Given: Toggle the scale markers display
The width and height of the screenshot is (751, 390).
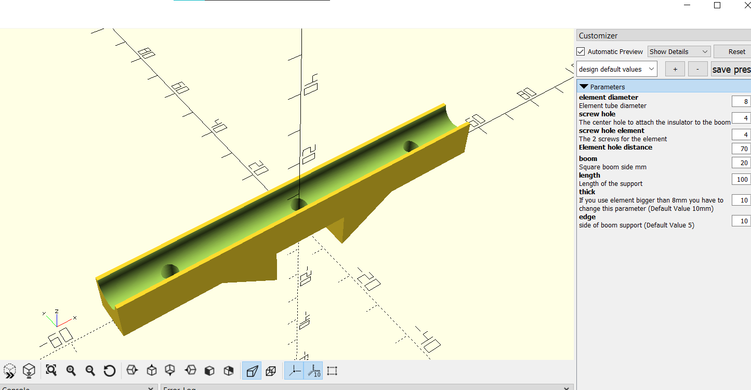Looking at the screenshot, I should [313, 371].
